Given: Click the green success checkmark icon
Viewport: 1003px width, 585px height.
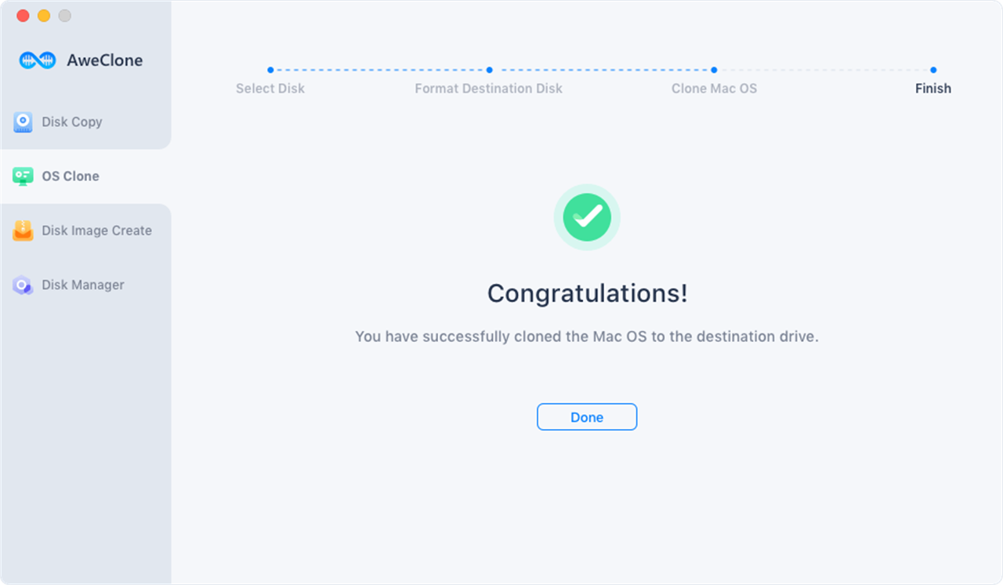Looking at the screenshot, I should [x=587, y=217].
